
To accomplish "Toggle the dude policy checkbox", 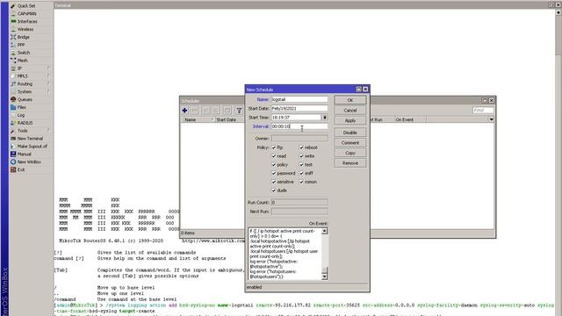I will point(274,190).
